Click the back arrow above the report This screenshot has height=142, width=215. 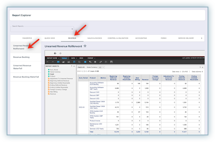click(55, 53)
